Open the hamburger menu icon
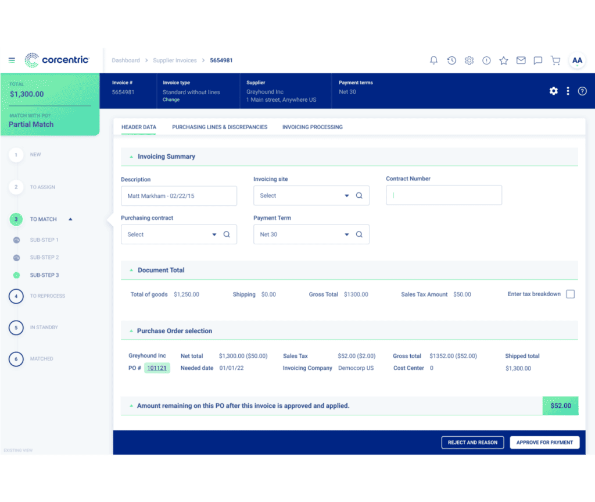The width and height of the screenshot is (595, 502). [x=12, y=60]
